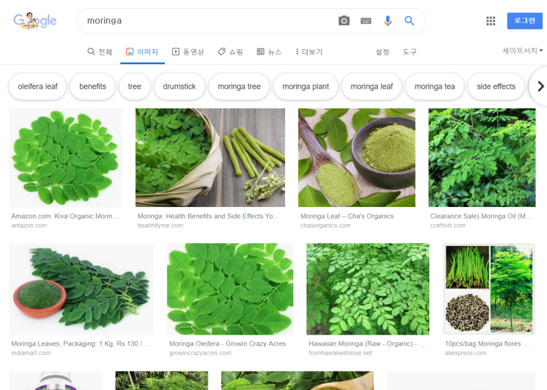Select the 'tree' suggestion chip
Viewport: 547px width, 390px height.
pyautogui.click(x=134, y=87)
